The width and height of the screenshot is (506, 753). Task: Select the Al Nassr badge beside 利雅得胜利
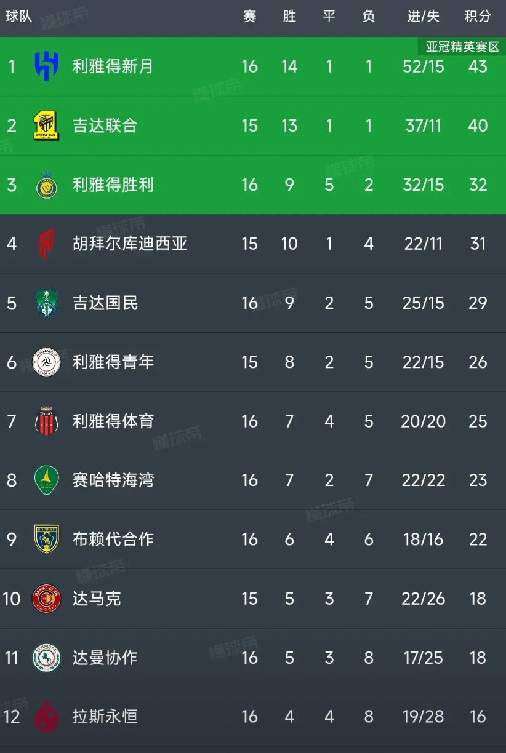[47, 185]
